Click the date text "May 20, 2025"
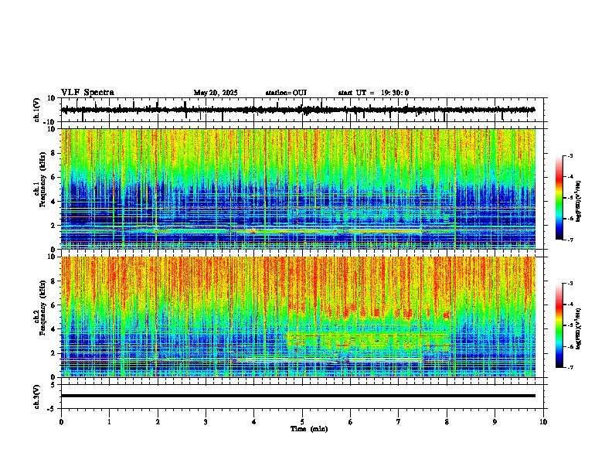The height and width of the screenshot is (473, 612). [216, 93]
